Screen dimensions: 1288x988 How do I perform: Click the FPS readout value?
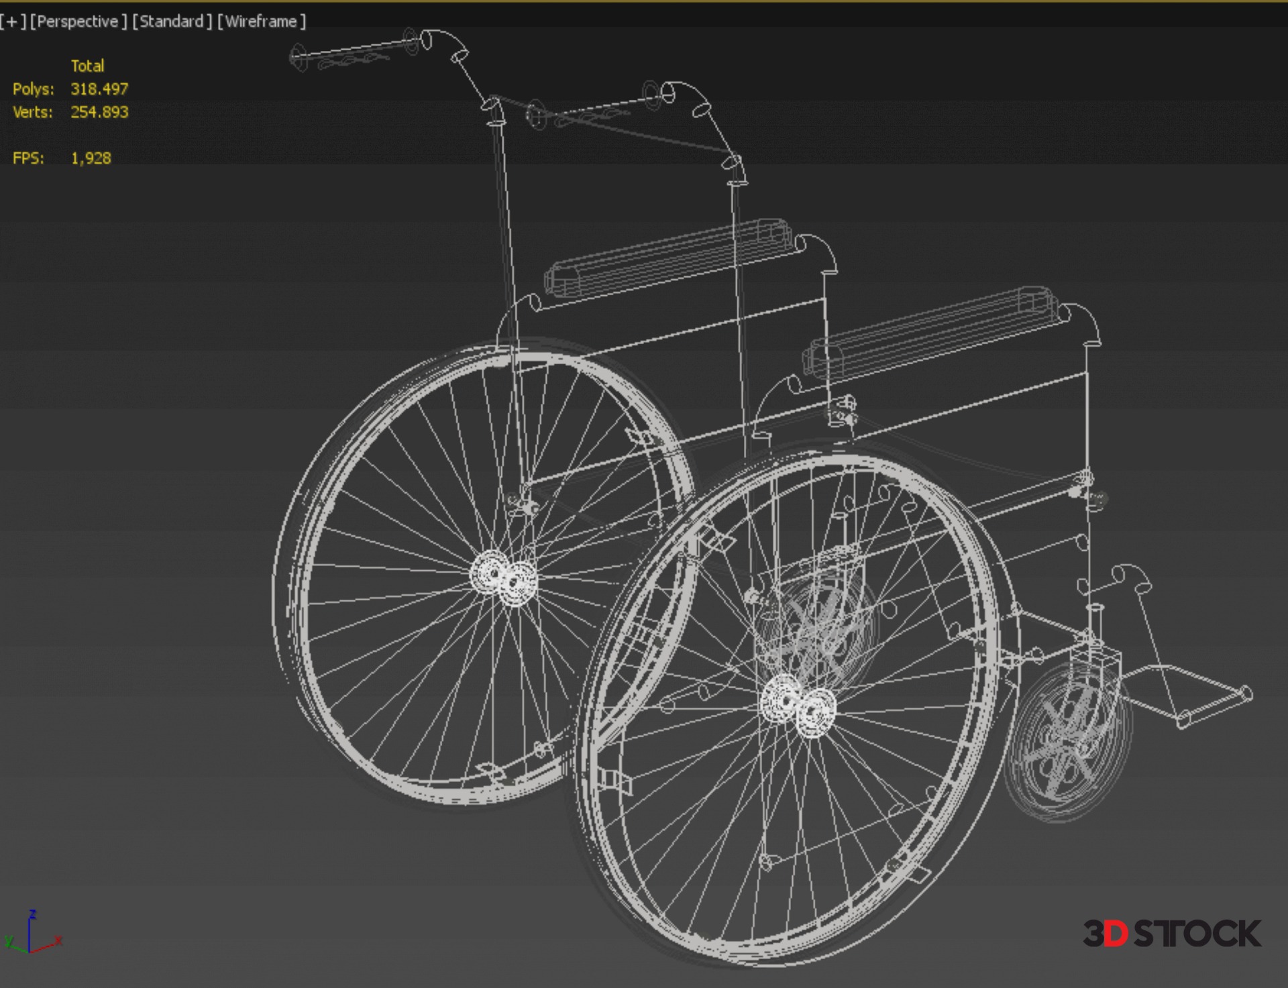[91, 158]
